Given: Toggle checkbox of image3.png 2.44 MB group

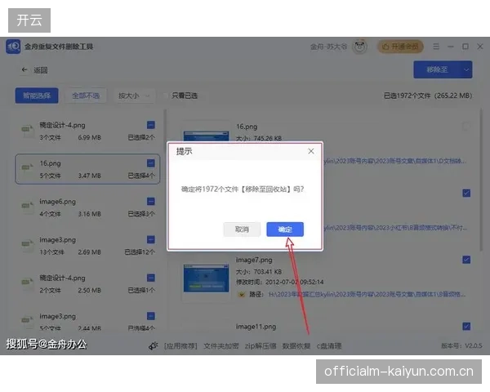Looking at the screenshot, I should (x=151, y=316).
